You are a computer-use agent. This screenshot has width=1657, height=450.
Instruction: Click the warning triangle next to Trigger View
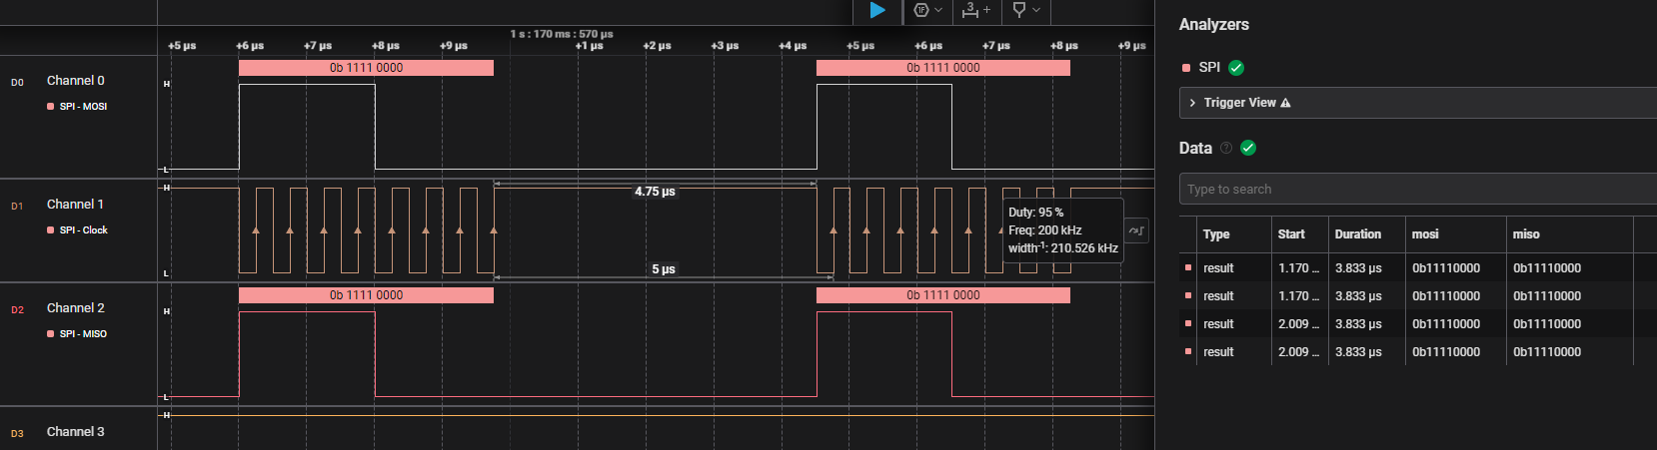coord(1285,103)
